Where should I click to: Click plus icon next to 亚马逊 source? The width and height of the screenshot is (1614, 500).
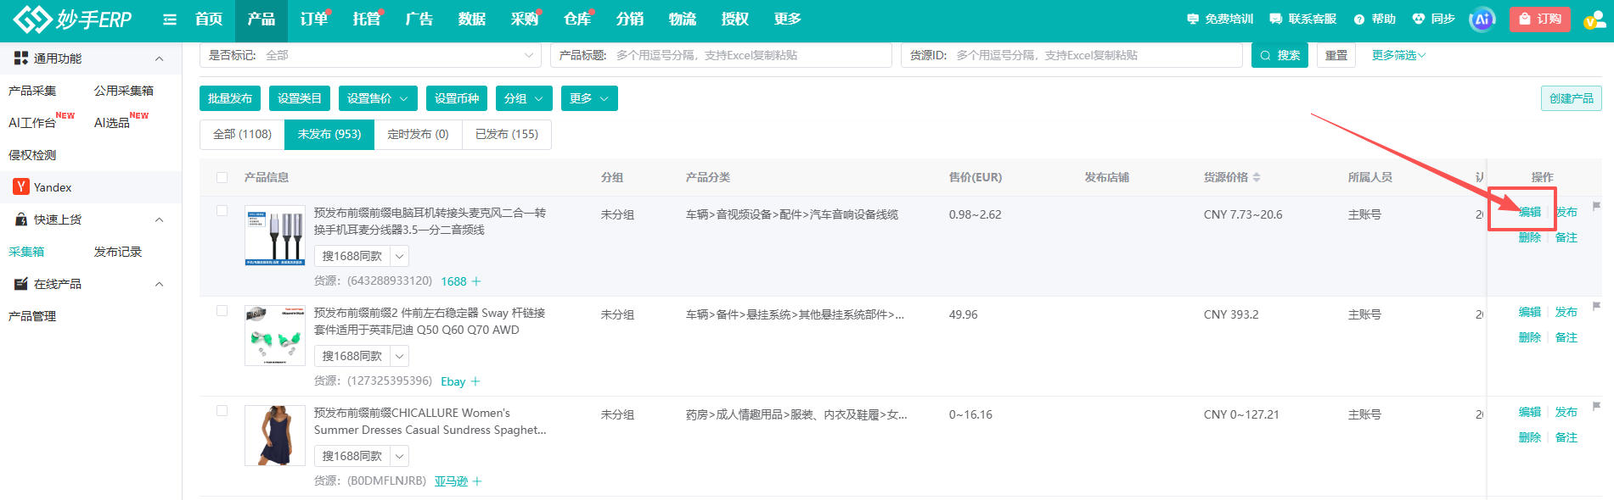[477, 481]
